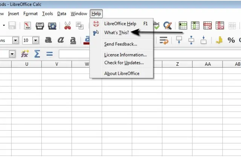This screenshot has width=241, height=157.
Task: Open the Insert menu
Action: click(x=14, y=14)
